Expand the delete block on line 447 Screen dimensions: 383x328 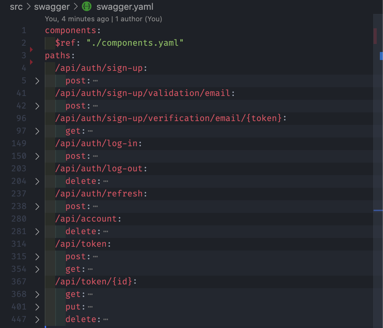(37, 320)
